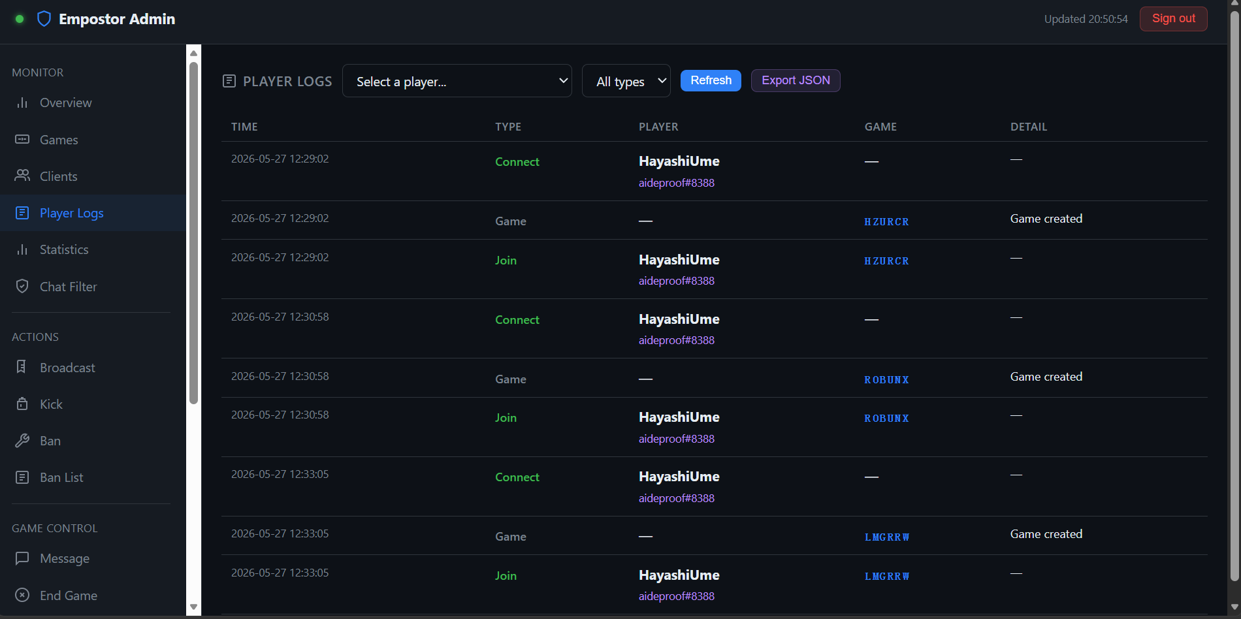Click the GAME column header
Image resolution: width=1241 pixels, height=619 pixels.
click(880, 127)
